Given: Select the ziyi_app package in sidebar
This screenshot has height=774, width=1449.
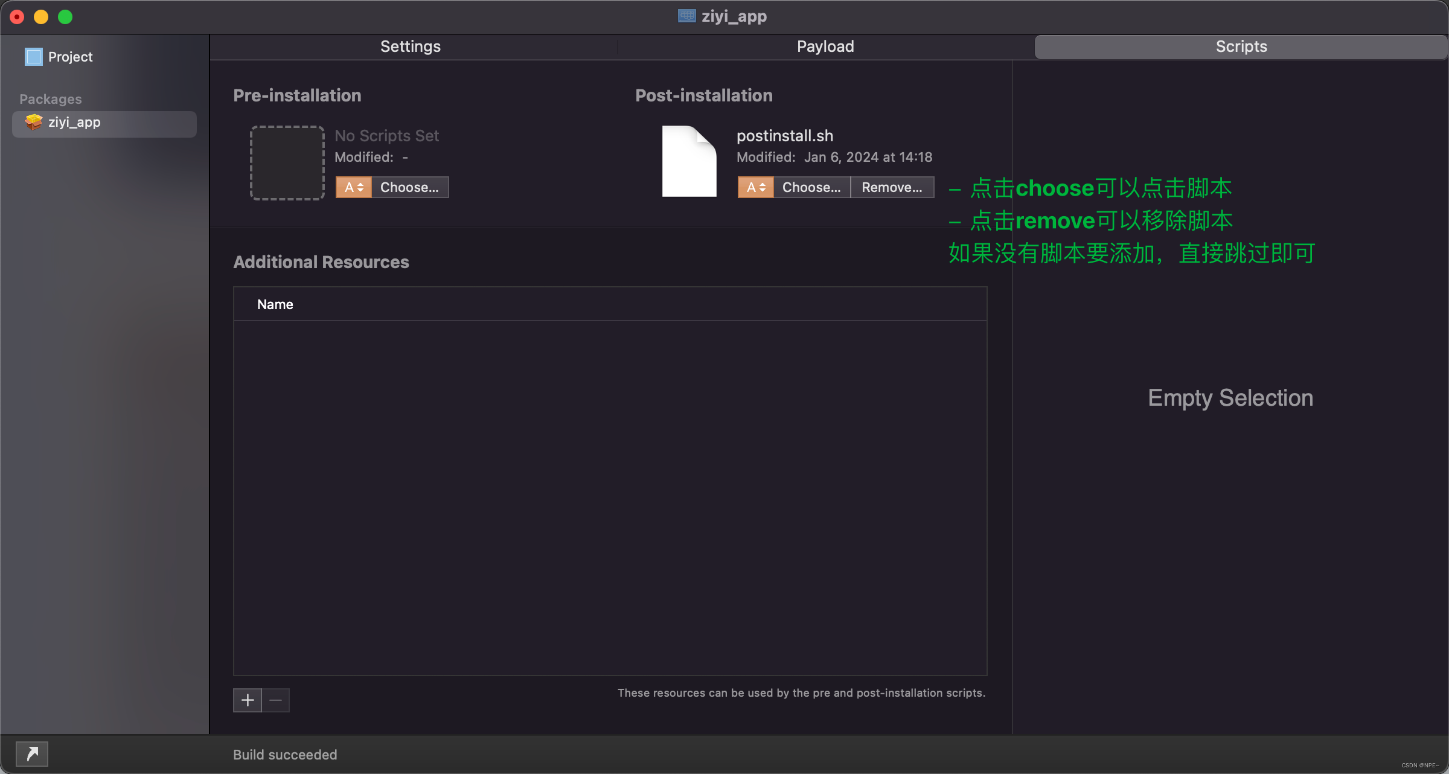Looking at the screenshot, I should [104, 123].
